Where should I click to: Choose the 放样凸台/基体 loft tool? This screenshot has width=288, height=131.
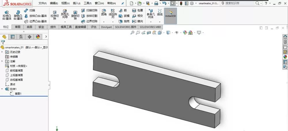tap(36, 16)
